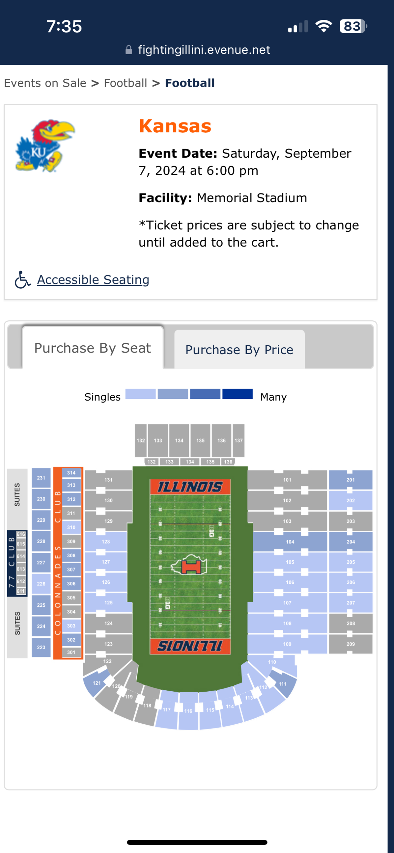Image resolution: width=394 pixels, height=853 pixels.
Task: Tap the Wi-Fi status icon
Action: click(323, 26)
